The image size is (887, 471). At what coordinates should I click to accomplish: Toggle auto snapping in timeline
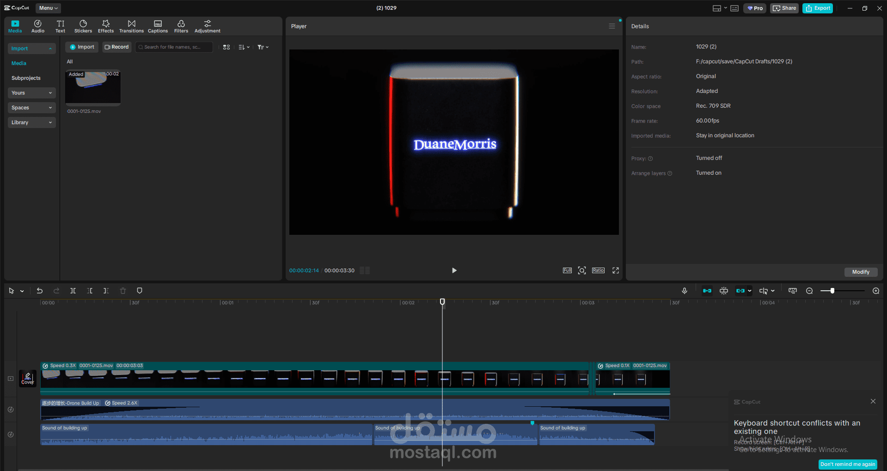pyautogui.click(x=724, y=291)
